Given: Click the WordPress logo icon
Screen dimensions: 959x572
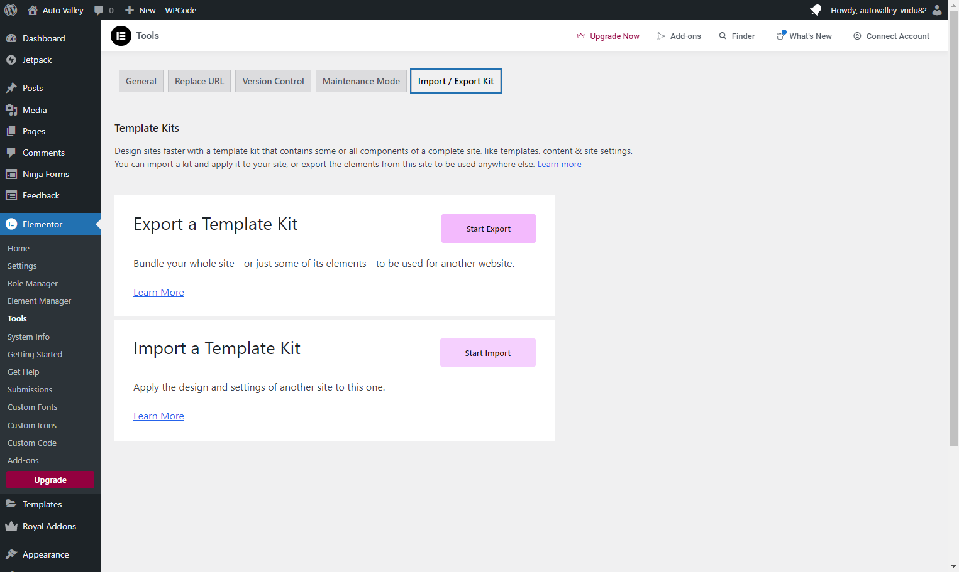Looking at the screenshot, I should [11, 10].
